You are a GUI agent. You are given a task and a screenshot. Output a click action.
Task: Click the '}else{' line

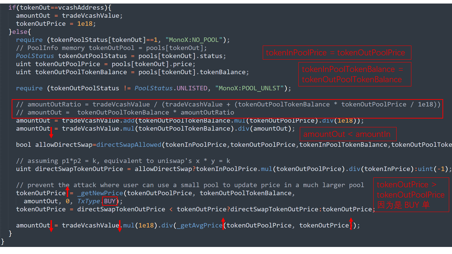[20, 32]
